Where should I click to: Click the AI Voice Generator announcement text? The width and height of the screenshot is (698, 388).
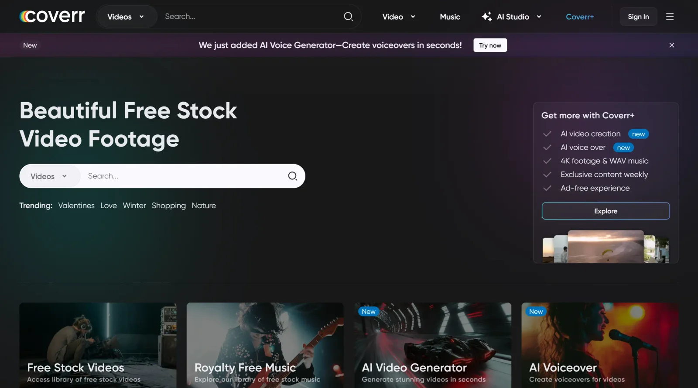[x=330, y=45]
